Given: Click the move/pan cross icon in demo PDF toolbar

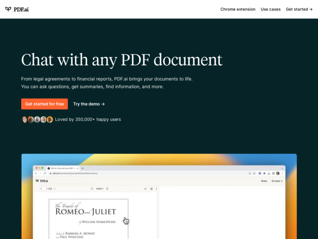Looking at the screenshot, I should tap(145, 189).
